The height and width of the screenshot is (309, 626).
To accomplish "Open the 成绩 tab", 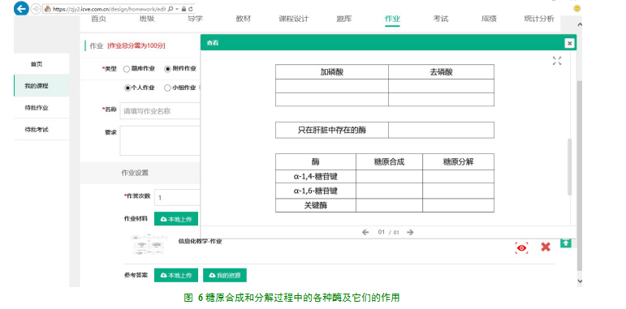I will pos(489,19).
